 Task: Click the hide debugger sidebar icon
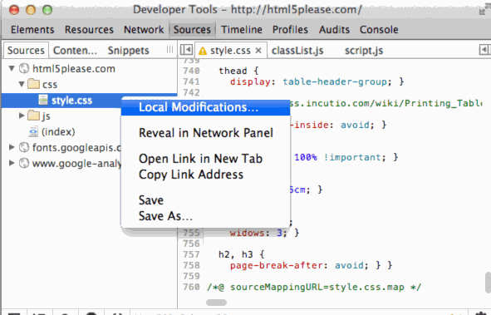coord(484,50)
